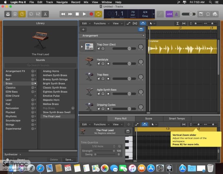This screenshot has height=174, width=223.
Task: Switch to the Score tab
Action: point(149,118)
